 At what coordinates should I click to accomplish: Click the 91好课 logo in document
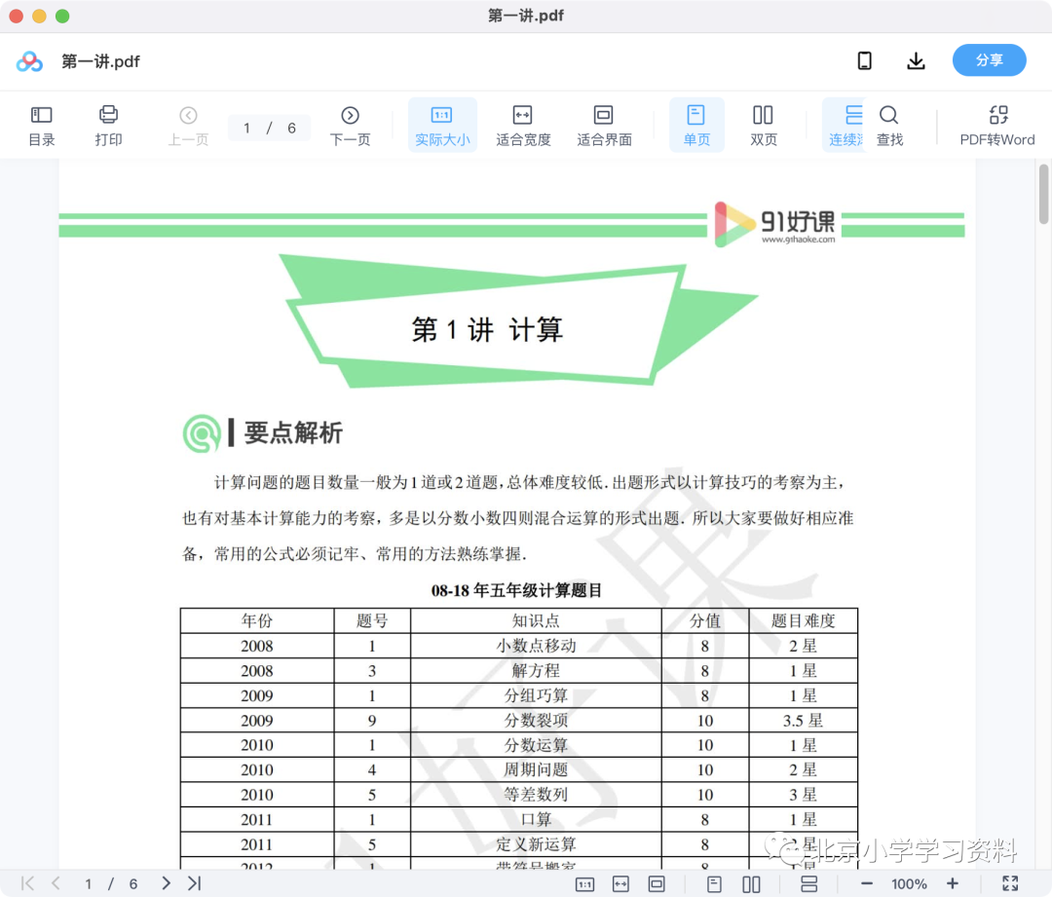[x=775, y=224]
